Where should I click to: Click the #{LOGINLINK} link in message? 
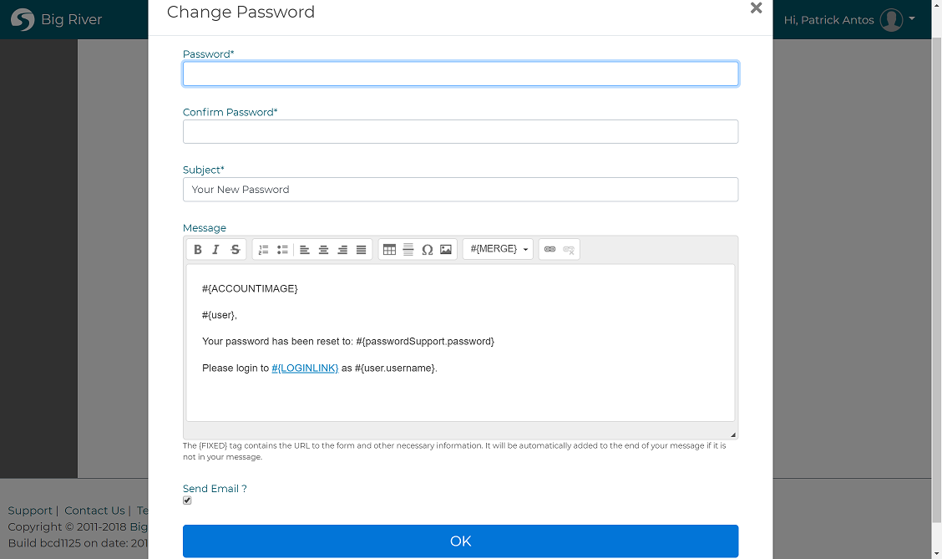(305, 368)
